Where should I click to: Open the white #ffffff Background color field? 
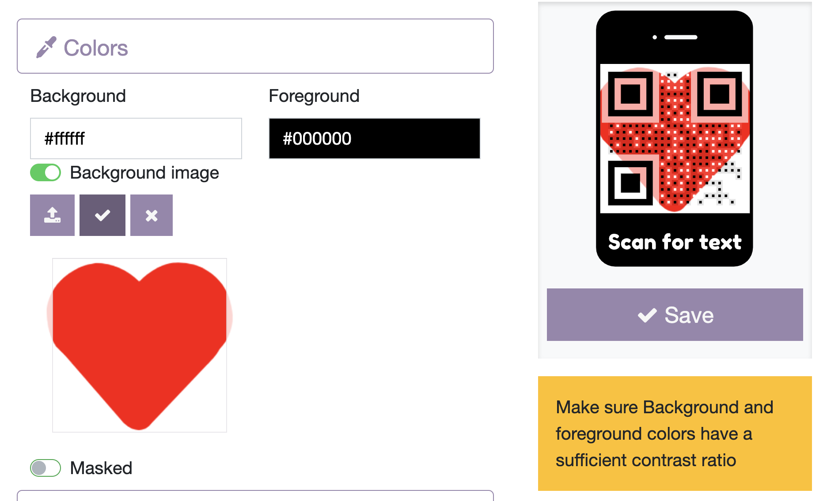(x=136, y=138)
